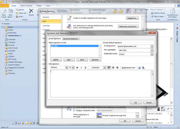Align signature text left
The height and width of the screenshot is (129, 180).
[x=109, y=67]
